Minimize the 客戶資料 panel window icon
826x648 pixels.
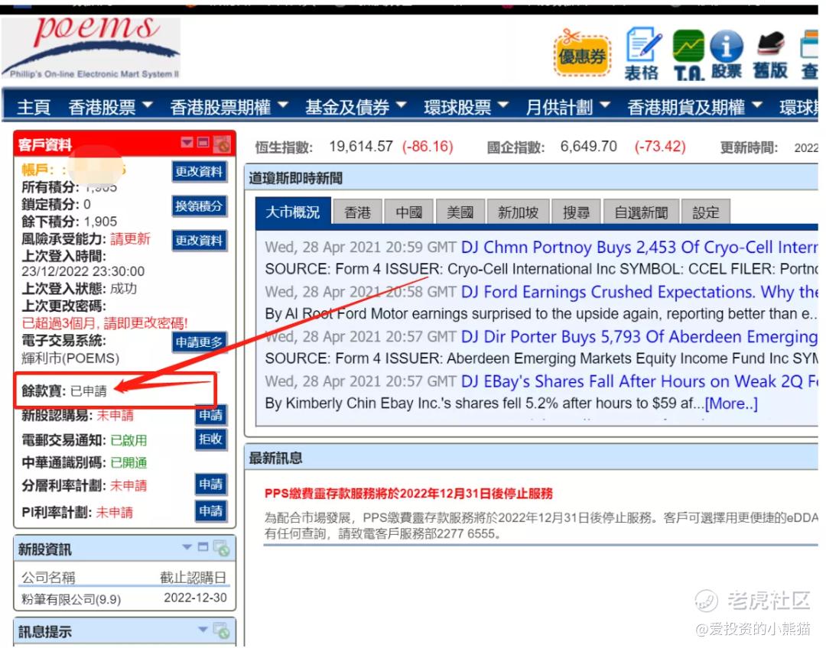[x=203, y=142]
